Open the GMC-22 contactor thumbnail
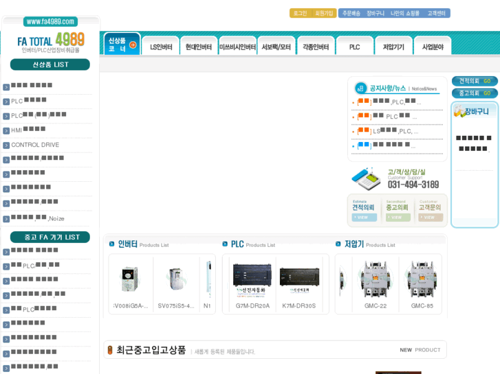Image resolution: width=500 pixels, height=374 pixels. [x=376, y=279]
